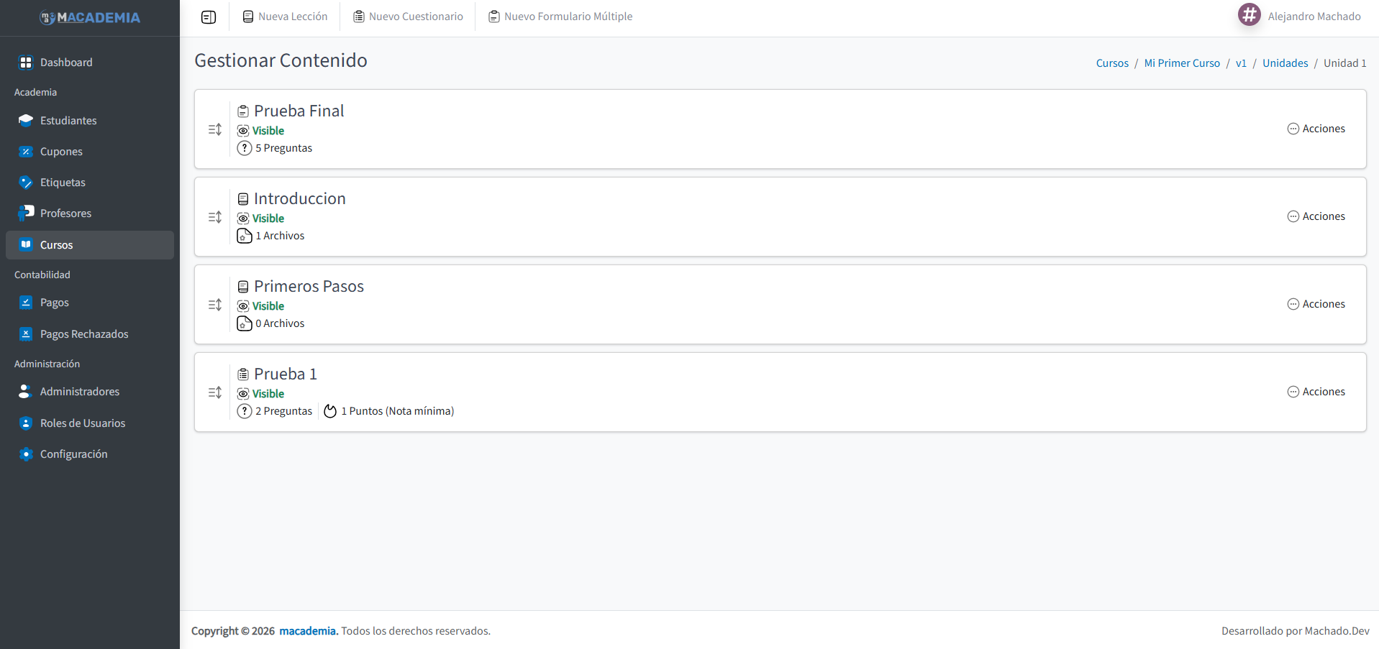This screenshot has height=649, width=1379.
Task: Open the Mi Primer Curso breadcrumb link
Action: click(x=1182, y=63)
